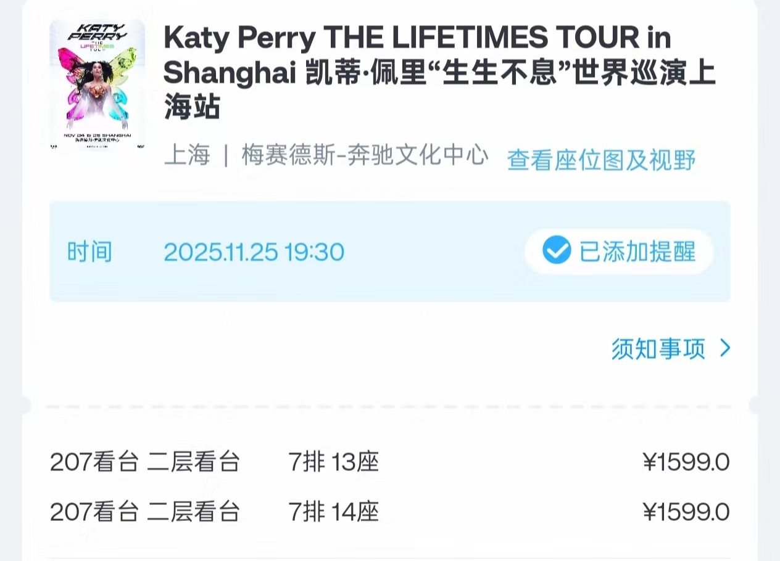Choose the 207看台 二层看台 label for seat 14
This screenshot has width=780, height=561.
pos(144,512)
